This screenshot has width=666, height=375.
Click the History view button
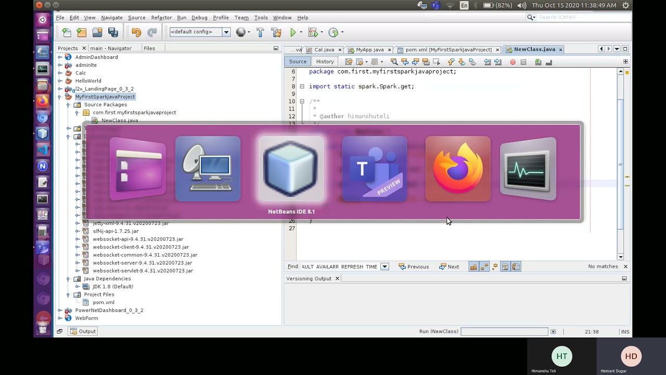click(x=325, y=61)
